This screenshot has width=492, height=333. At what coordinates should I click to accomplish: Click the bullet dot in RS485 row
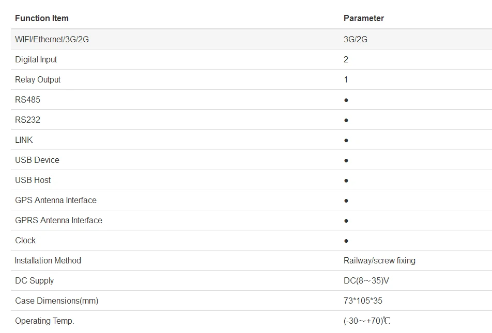click(346, 100)
